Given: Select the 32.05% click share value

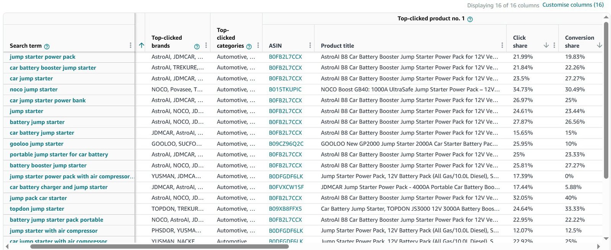Looking at the screenshot, I should click(x=523, y=198).
